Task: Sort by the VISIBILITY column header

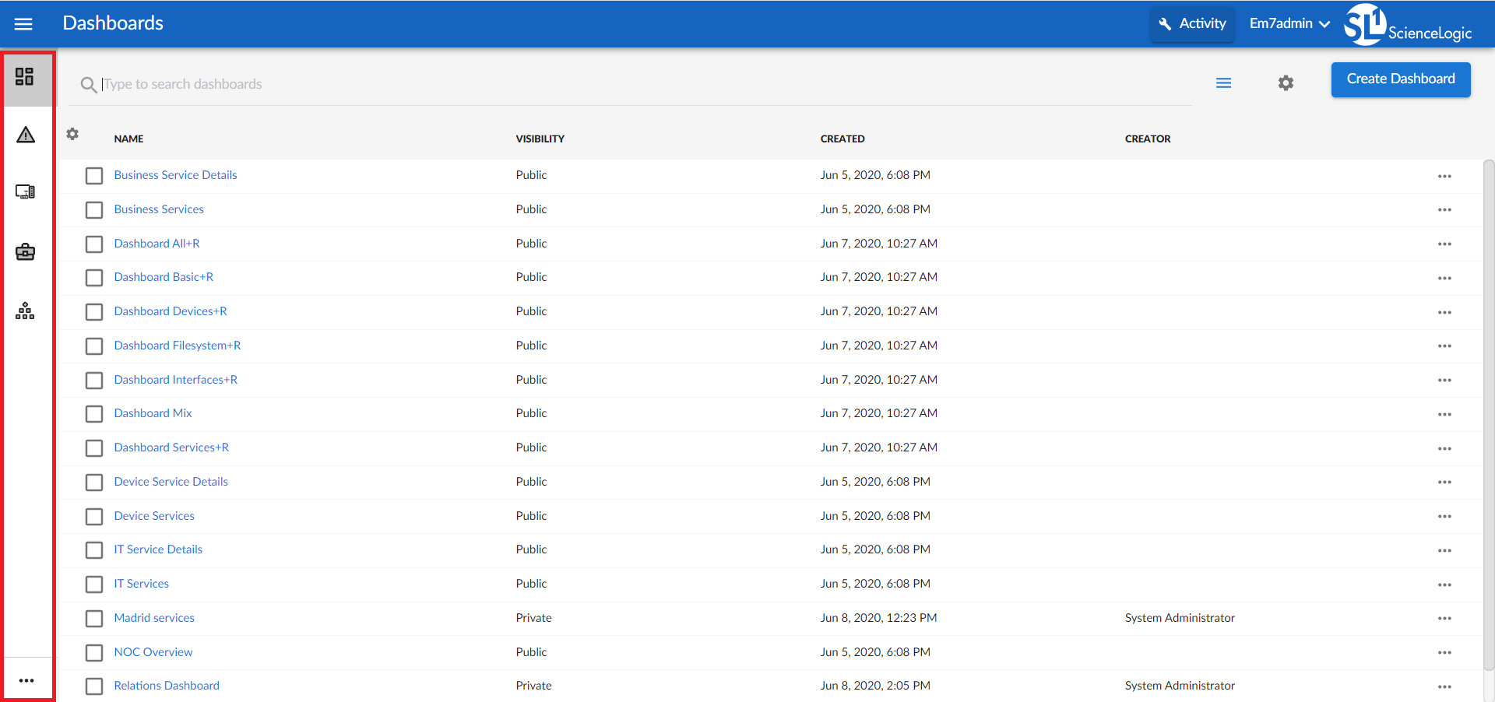Action: 540,139
